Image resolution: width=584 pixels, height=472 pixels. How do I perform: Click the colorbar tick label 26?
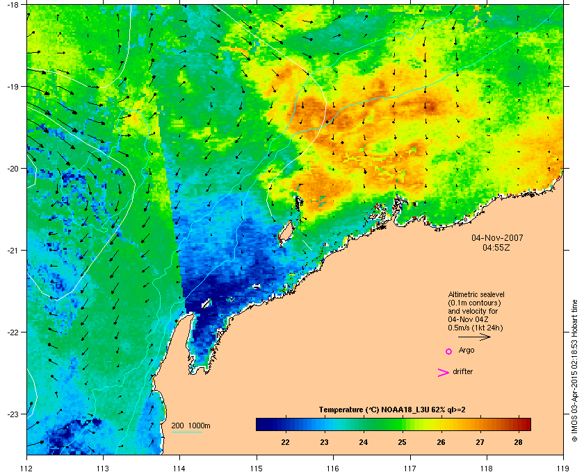(441, 442)
